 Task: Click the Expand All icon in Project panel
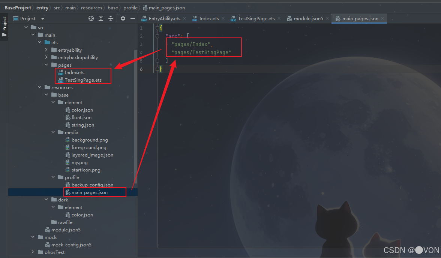coord(100,18)
